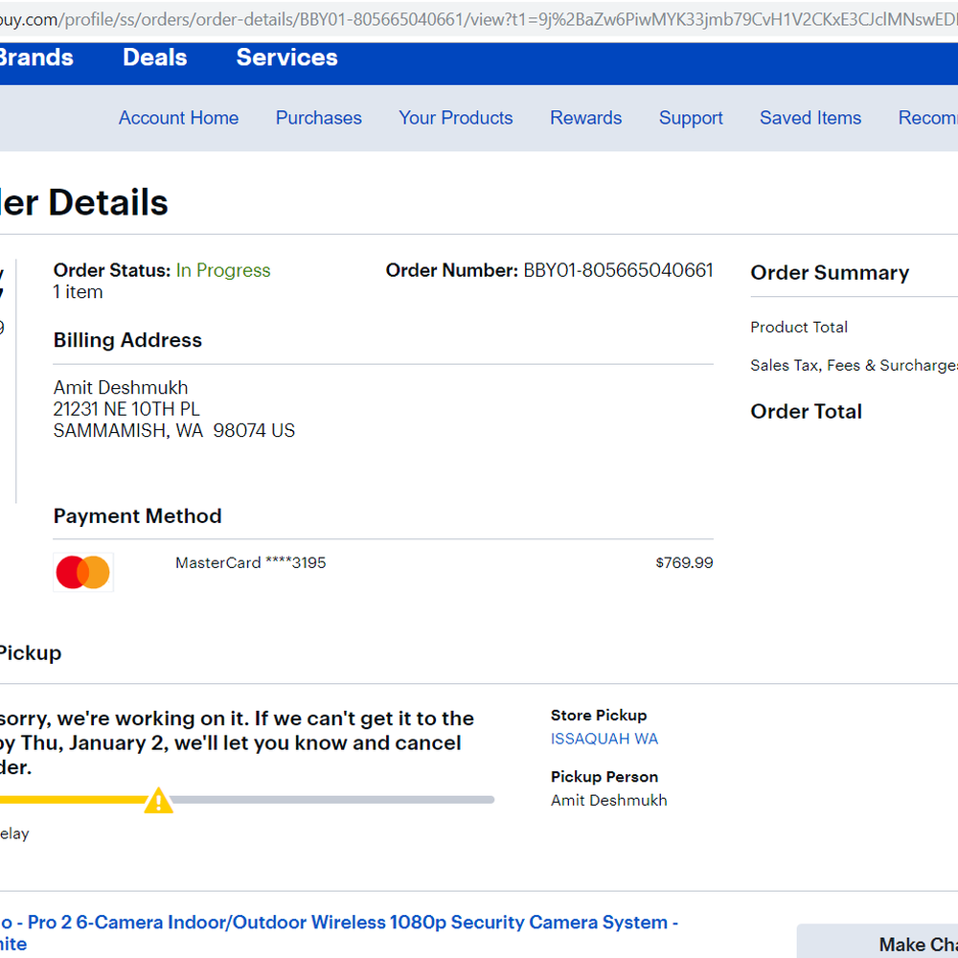This screenshot has height=958, width=958.
Task: Open the Rewards tab
Action: tap(585, 117)
